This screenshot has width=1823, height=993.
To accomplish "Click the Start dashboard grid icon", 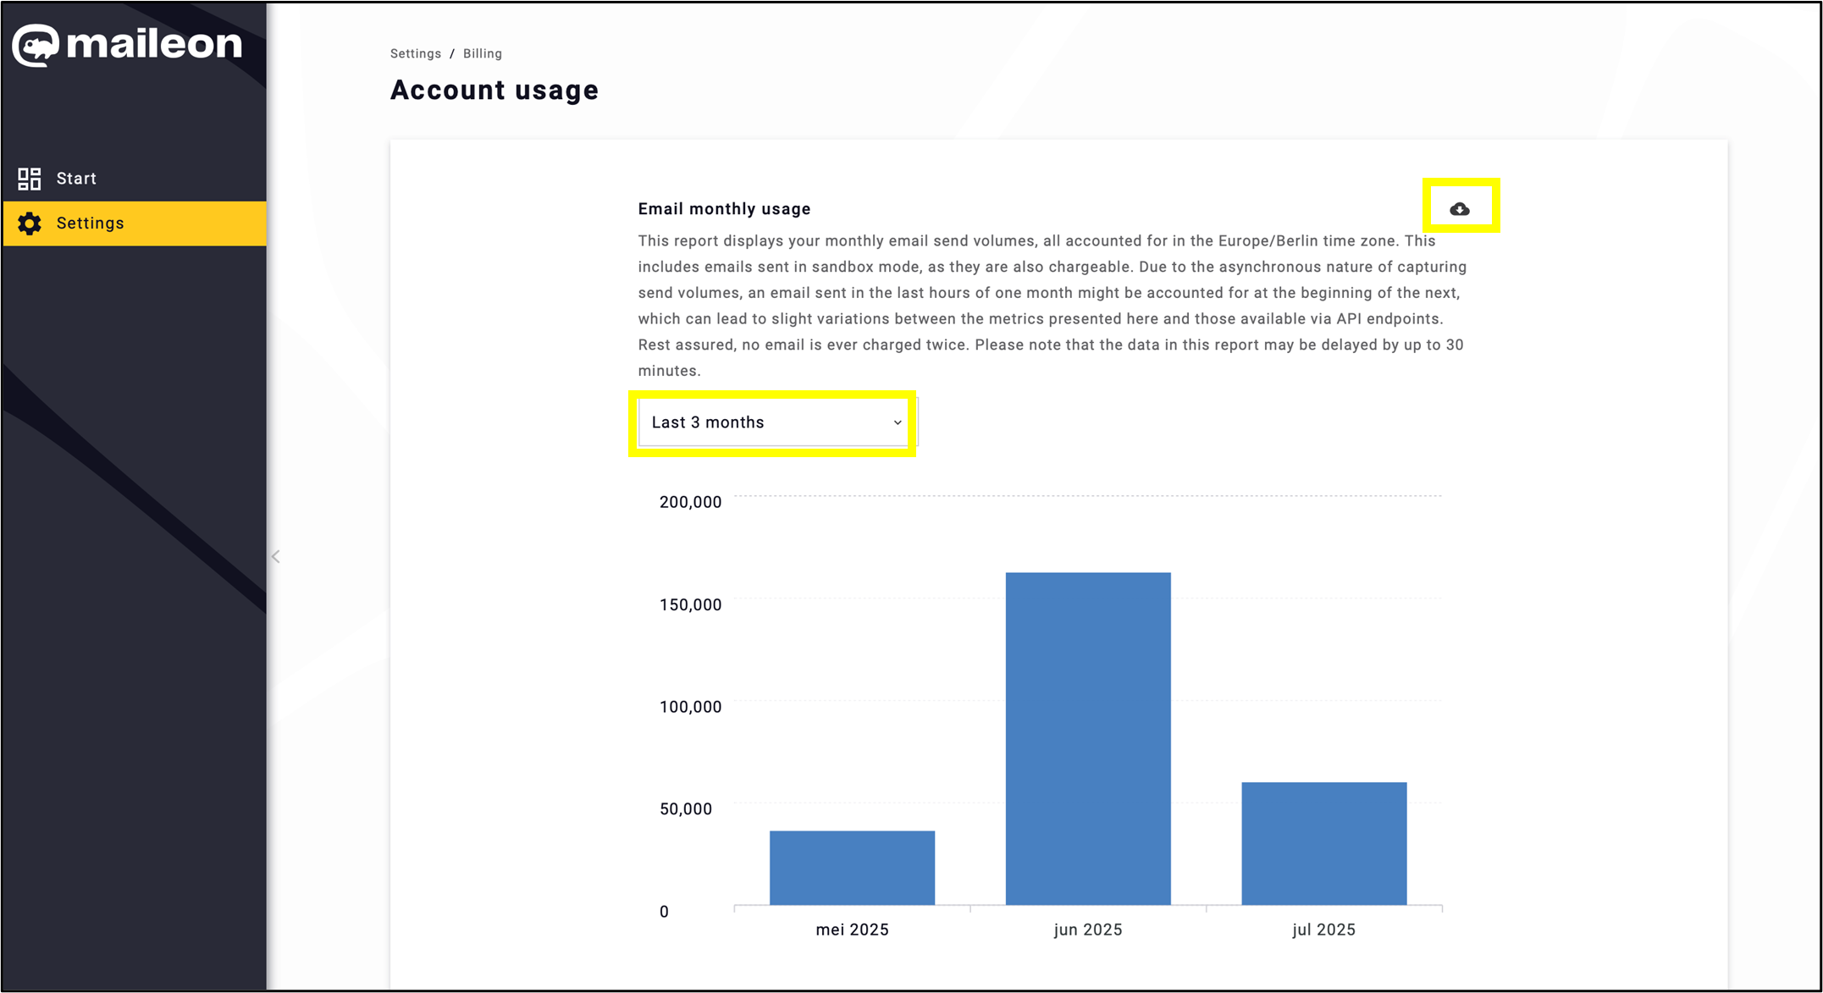I will click(28, 178).
